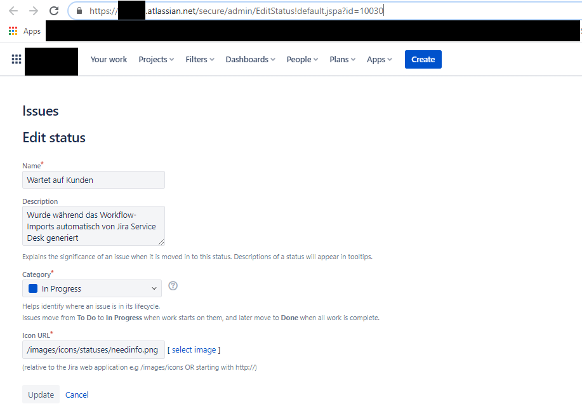
Task: Go back with the browser back arrow
Action: (x=13, y=11)
